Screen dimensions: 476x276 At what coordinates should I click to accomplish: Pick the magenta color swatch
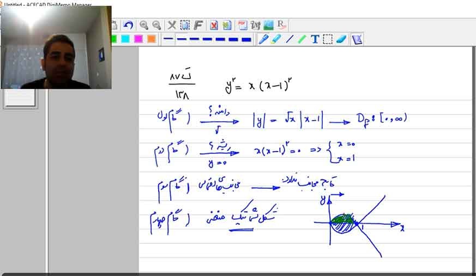[138, 39]
